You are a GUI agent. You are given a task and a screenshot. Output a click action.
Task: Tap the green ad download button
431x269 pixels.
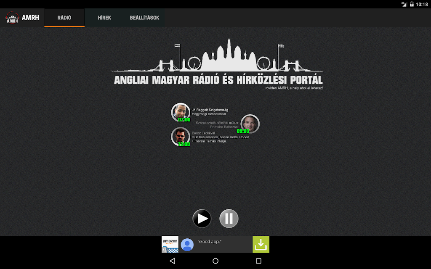pos(261,244)
